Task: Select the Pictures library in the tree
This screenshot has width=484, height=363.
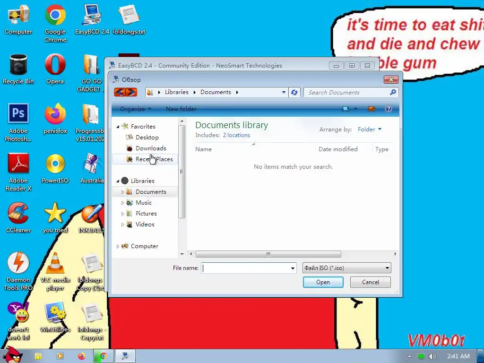Action: (x=146, y=214)
